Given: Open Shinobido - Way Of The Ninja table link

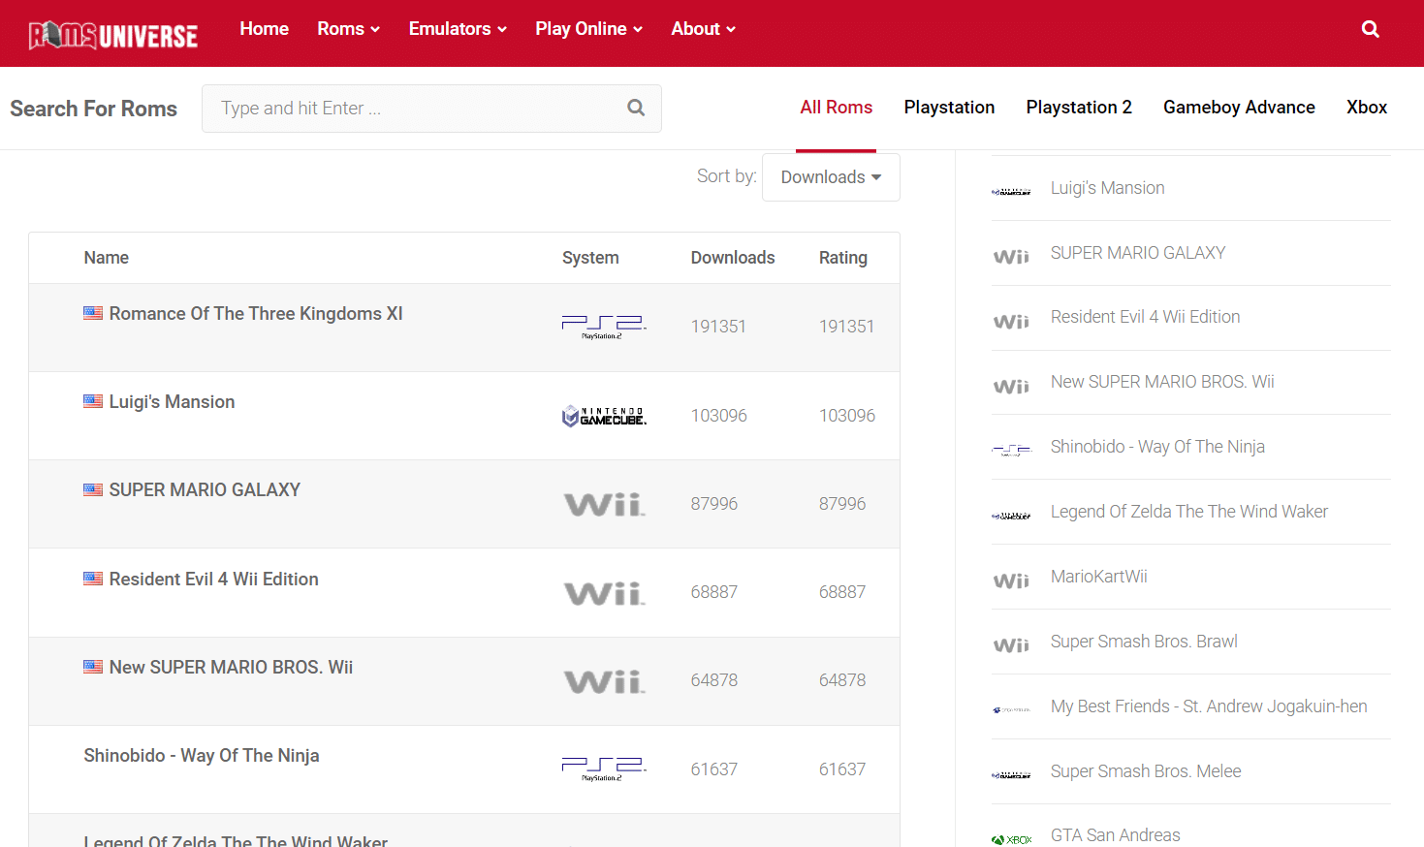Looking at the screenshot, I should tap(202, 756).
